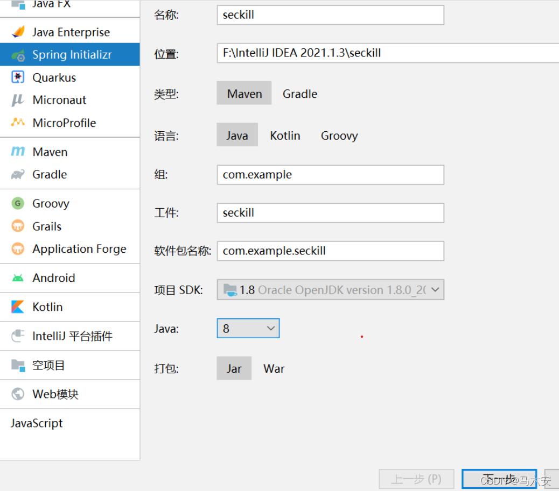Click the Android robot icon
The width and height of the screenshot is (559, 491).
coord(18,277)
